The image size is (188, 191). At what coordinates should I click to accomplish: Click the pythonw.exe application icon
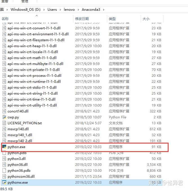click(4, 183)
